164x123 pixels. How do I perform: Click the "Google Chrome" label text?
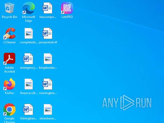[x=9, y=120]
